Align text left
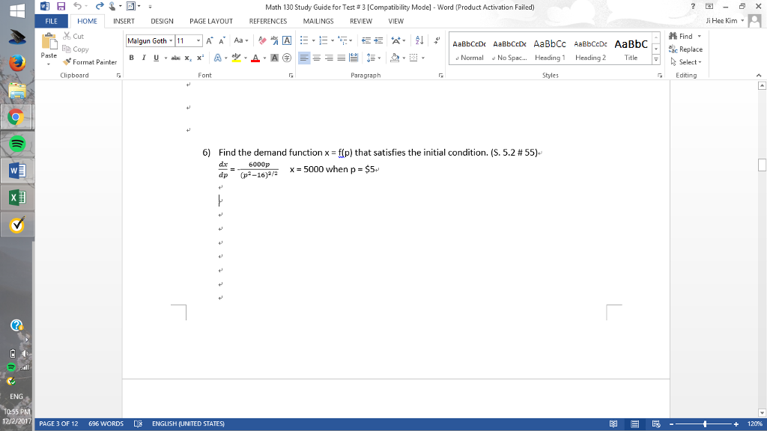The image size is (767, 431). tap(304, 58)
